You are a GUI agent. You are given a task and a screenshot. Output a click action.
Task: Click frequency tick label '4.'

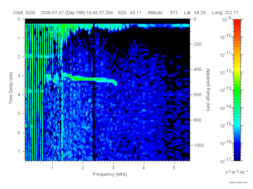click(144, 168)
